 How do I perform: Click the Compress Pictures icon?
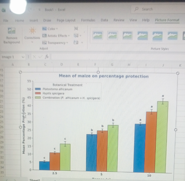[x=76, y=29]
